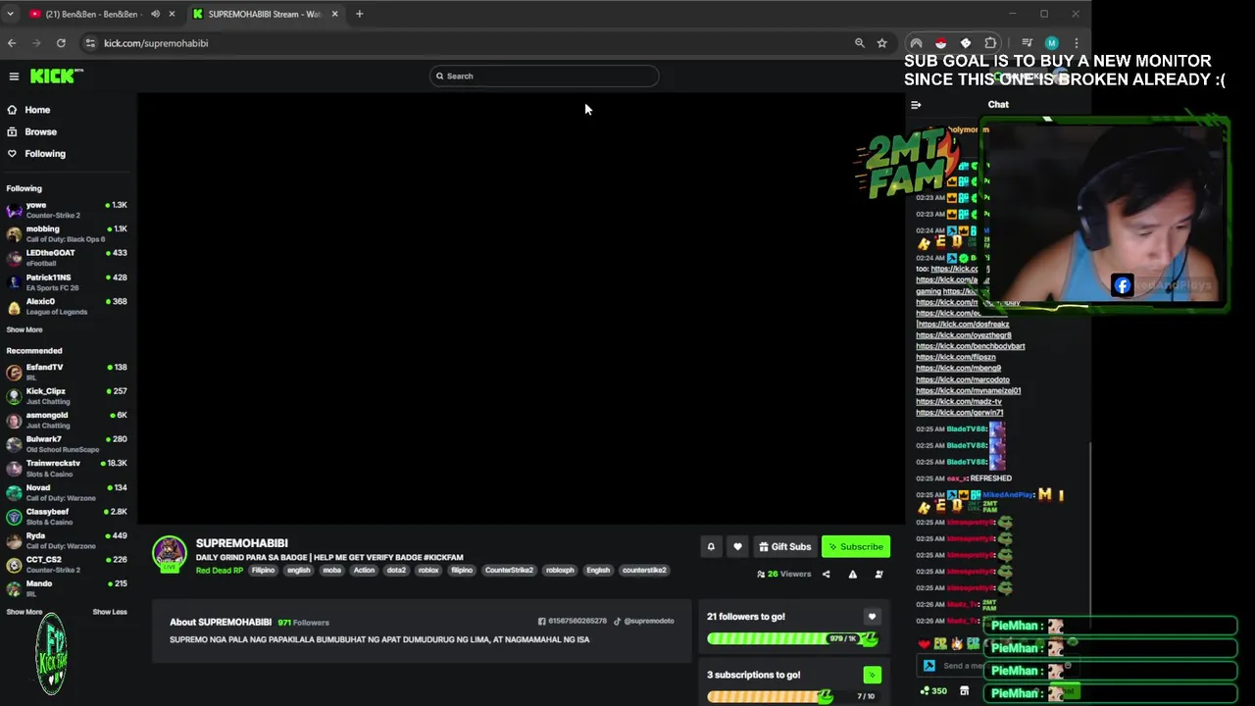The height and width of the screenshot is (706, 1255).
Task: Open Novad recommended channel
Action: (x=67, y=492)
